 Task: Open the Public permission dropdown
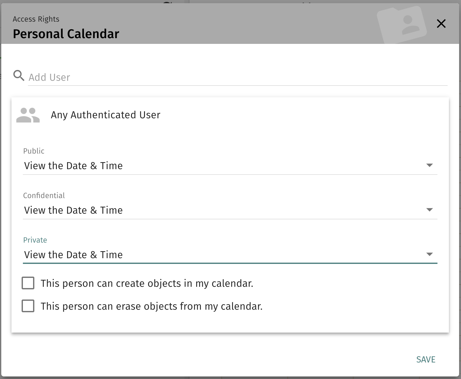[230, 166]
